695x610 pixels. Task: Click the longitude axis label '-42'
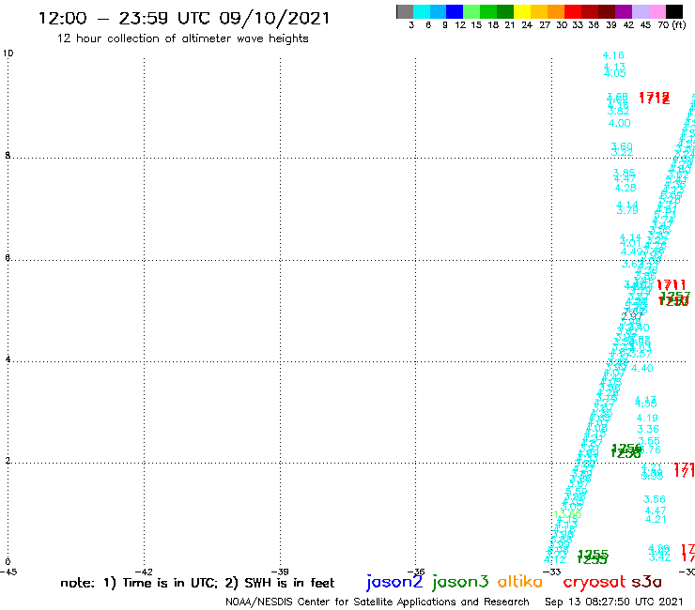coord(144,572)
